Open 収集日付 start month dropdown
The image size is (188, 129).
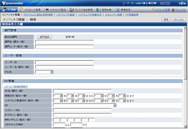click(70, 96)
